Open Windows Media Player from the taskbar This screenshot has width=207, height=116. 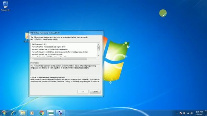(x=32, y=113)
